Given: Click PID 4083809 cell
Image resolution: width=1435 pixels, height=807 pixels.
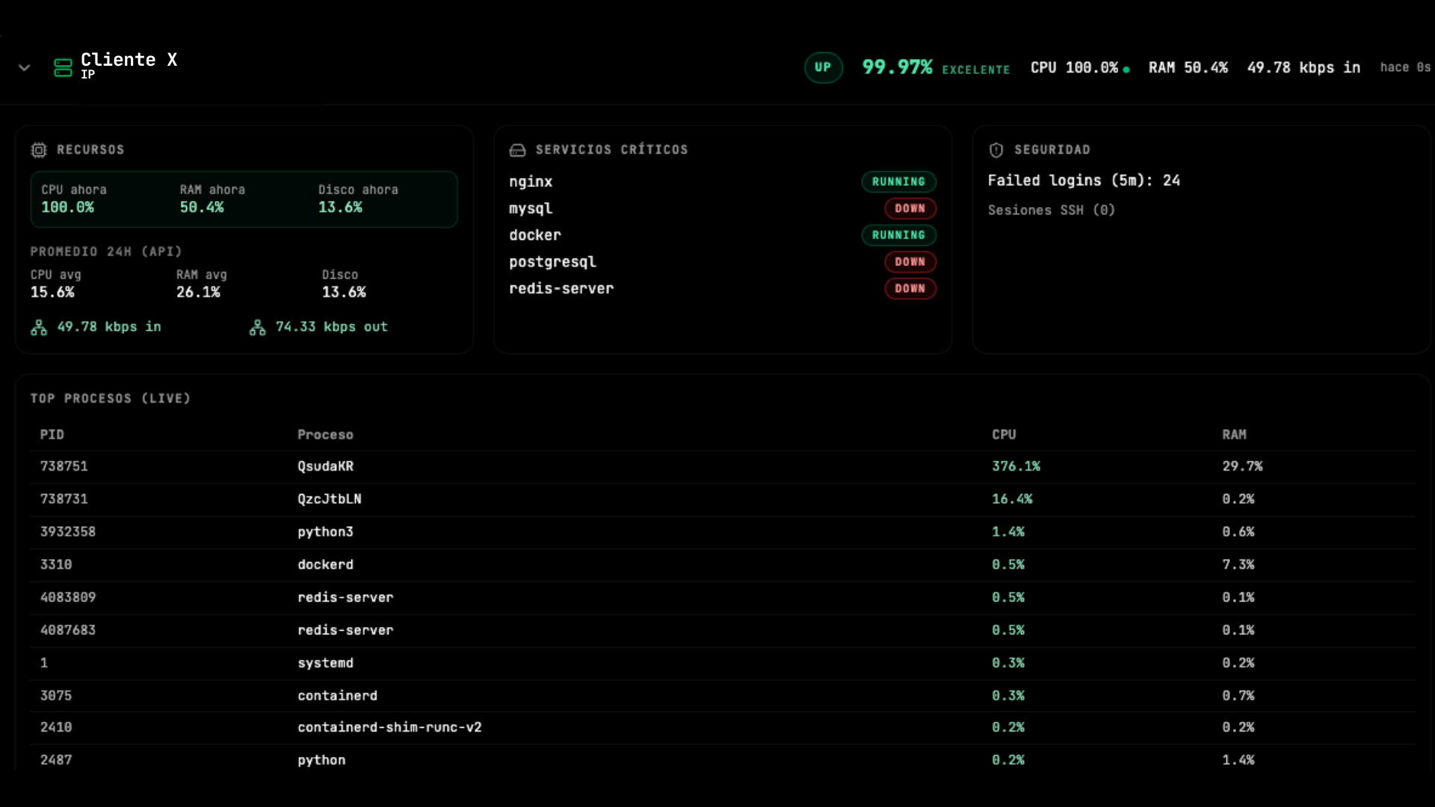Looking at the screenshot, I should [x=68, y=597].
